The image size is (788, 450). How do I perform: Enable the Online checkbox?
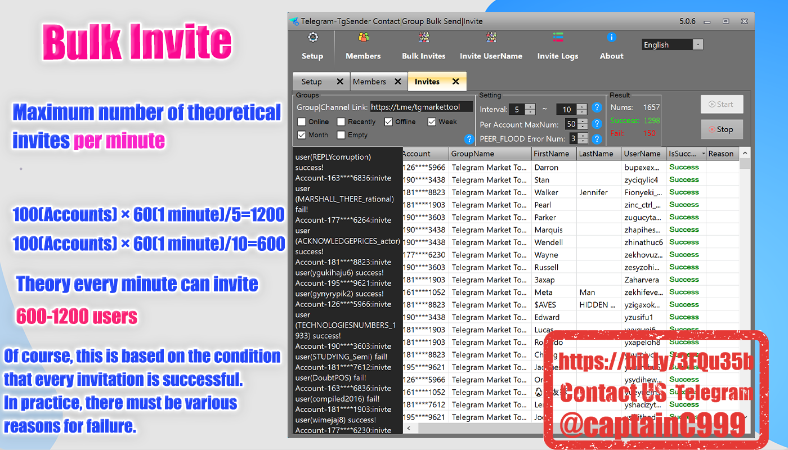click(302, 121)
